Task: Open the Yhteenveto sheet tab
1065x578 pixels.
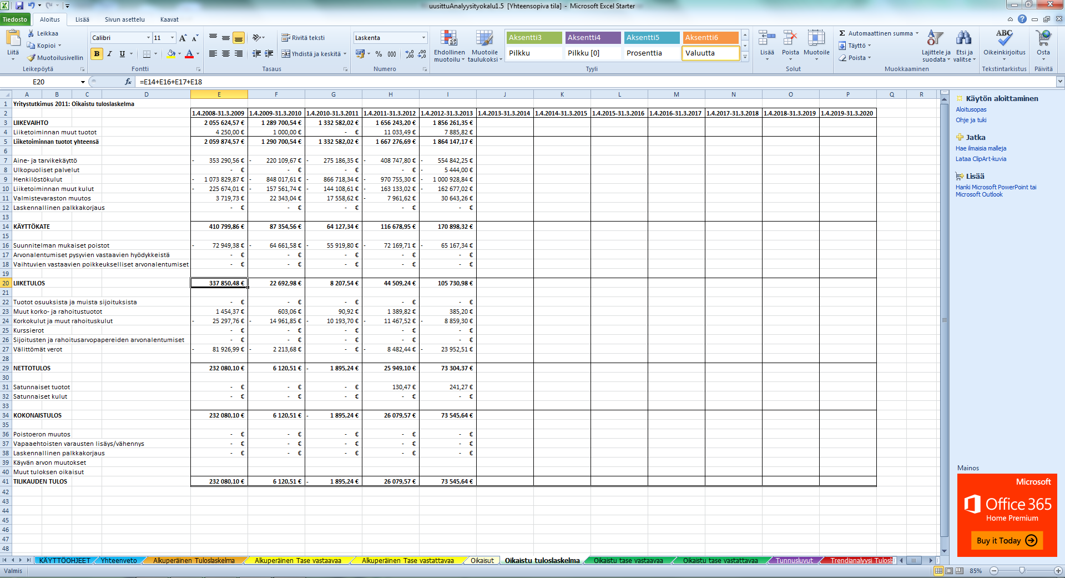Action: tap(119, 561)
